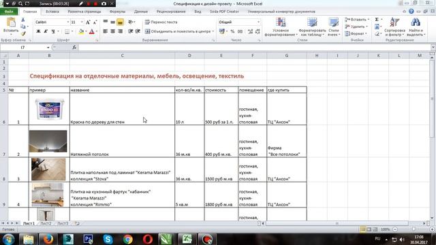Viewport: 436px width, 245px height.
Task: Toggle underline Ч formatting
Action: click(53, 31)
